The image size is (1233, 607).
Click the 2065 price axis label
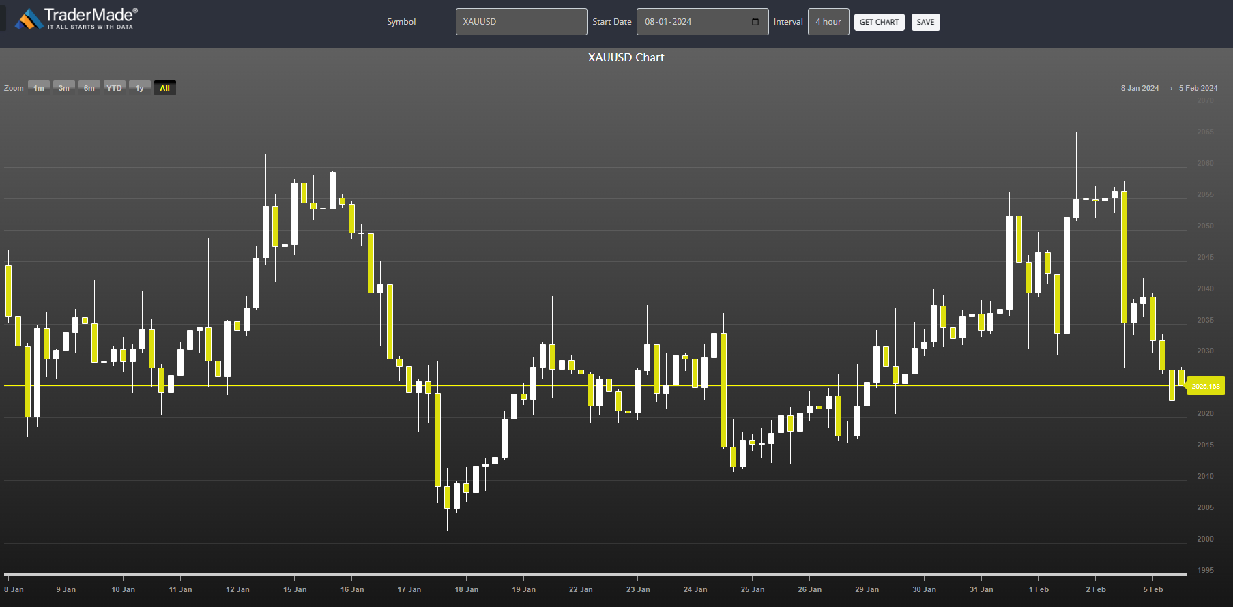[1206, 132]
